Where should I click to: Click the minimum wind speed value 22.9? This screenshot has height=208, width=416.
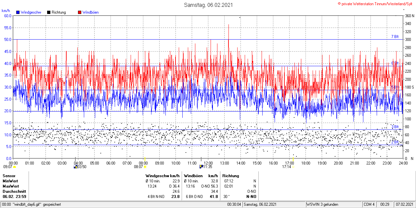click(176, 181)
